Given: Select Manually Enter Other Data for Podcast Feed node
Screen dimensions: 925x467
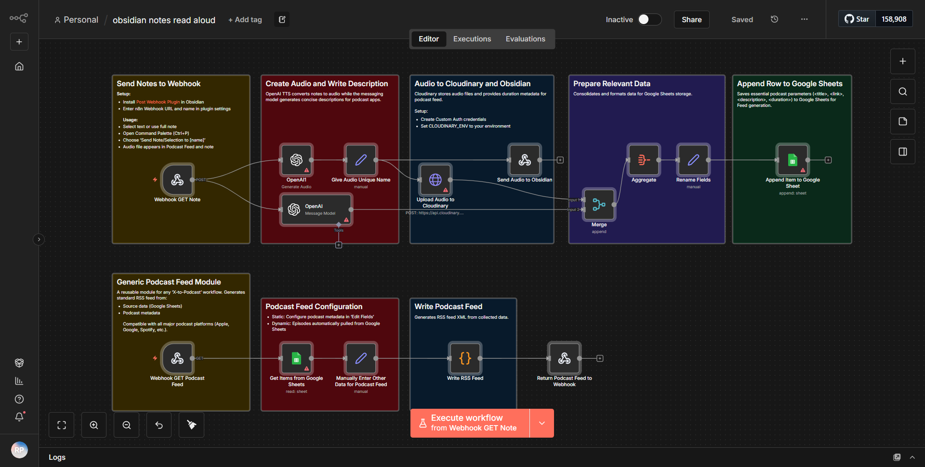Looking at the screenshot, I should [361, 358].
